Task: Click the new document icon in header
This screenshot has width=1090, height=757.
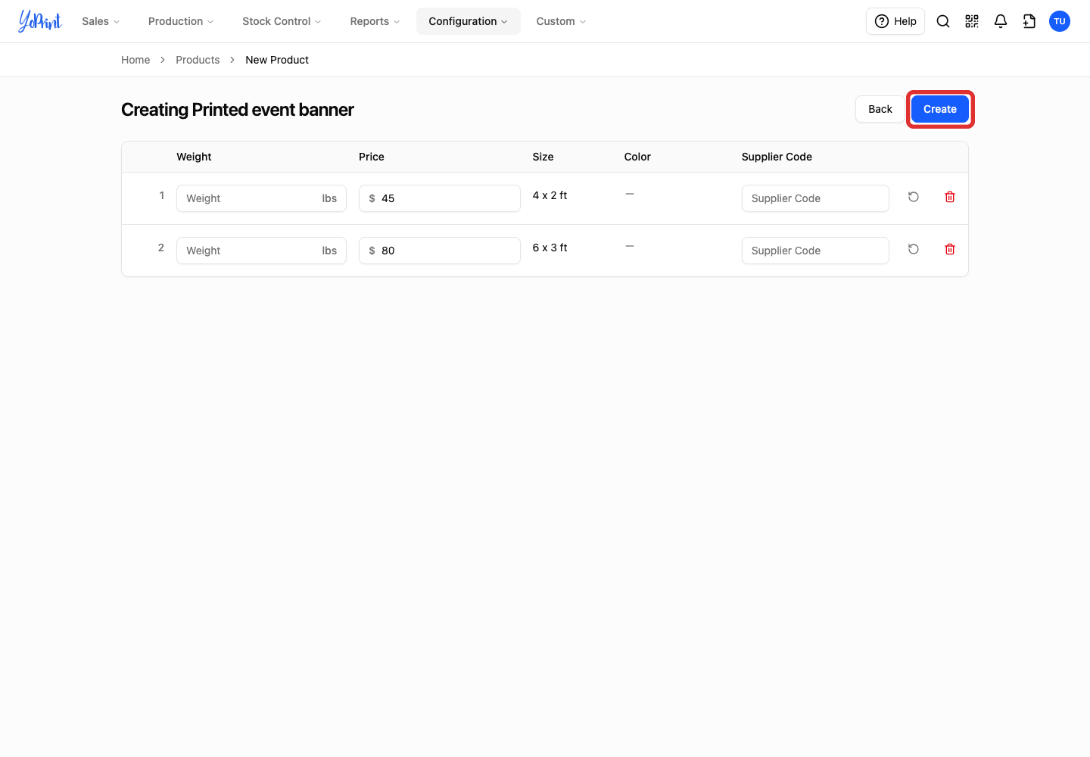Action: point(1029,21)
